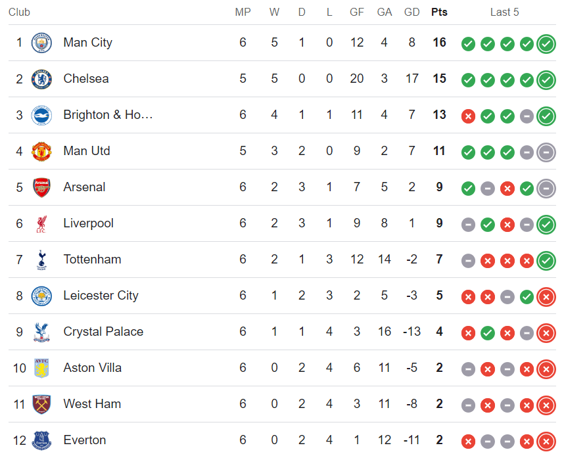Click the Chelsea club crest

[41, 79]
